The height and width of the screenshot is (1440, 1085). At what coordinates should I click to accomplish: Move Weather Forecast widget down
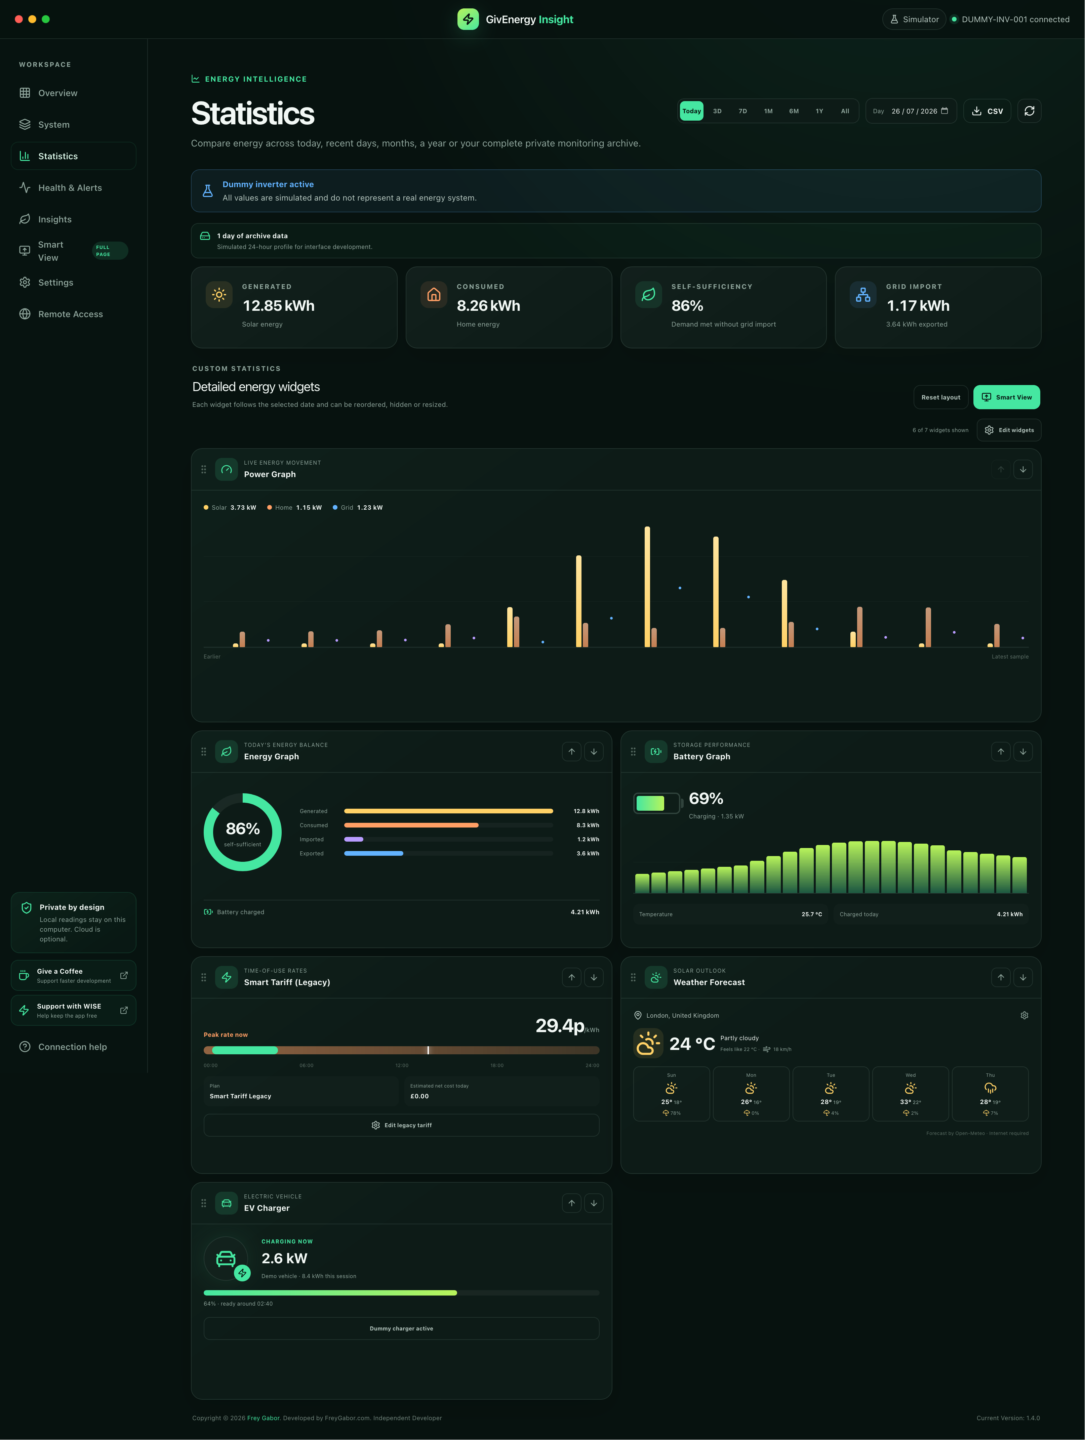click(1023, 977)
